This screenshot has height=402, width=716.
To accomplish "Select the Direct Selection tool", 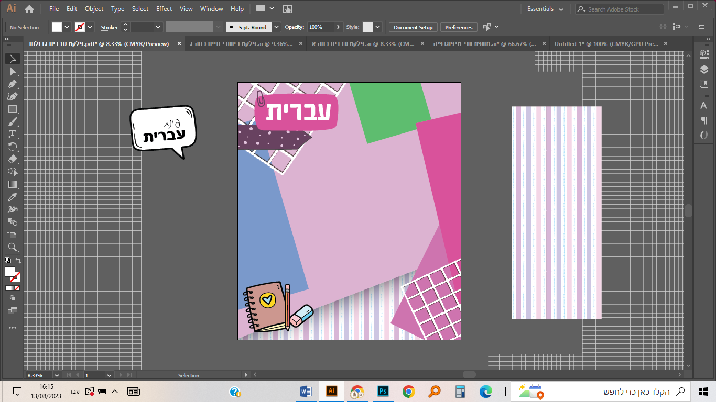I will (13, 71).
